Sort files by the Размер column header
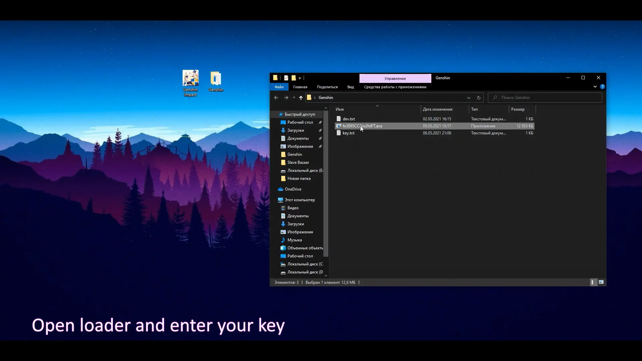This screenshot has width=642, height=361. tap(518, 109)
